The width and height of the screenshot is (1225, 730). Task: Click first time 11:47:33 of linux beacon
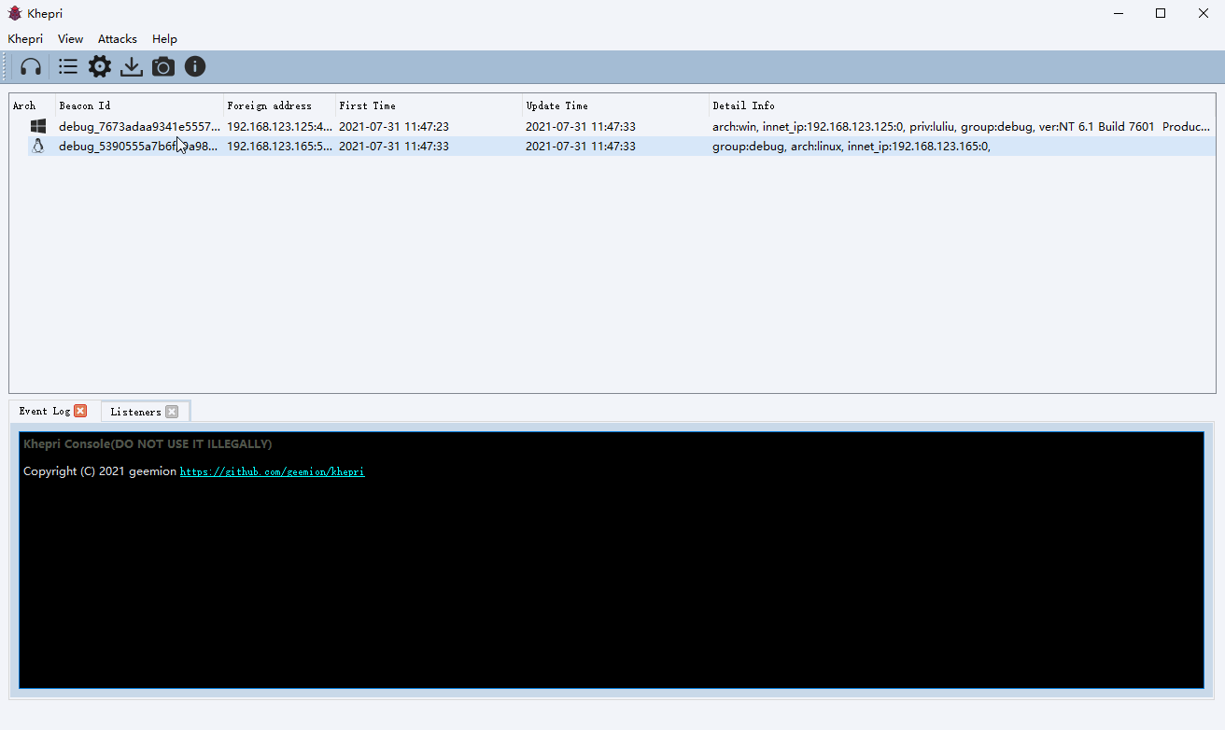click(394, 146)
